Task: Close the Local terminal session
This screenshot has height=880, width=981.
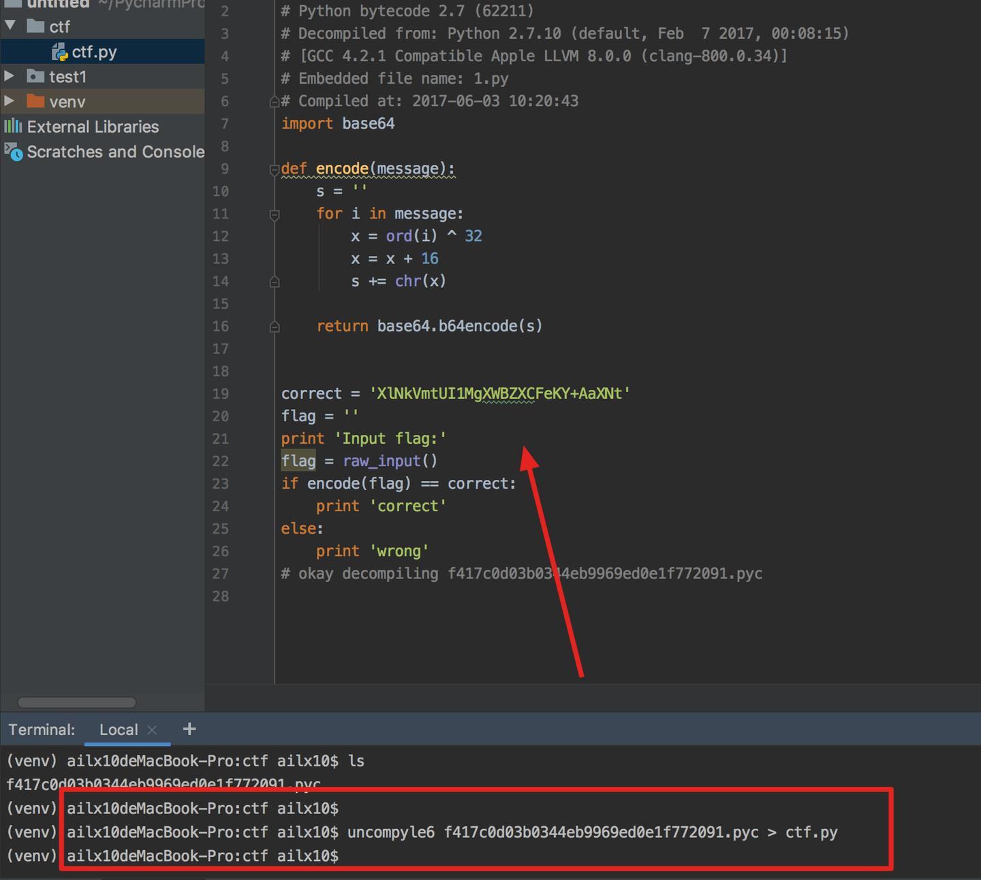Action: tap(153, 730)
